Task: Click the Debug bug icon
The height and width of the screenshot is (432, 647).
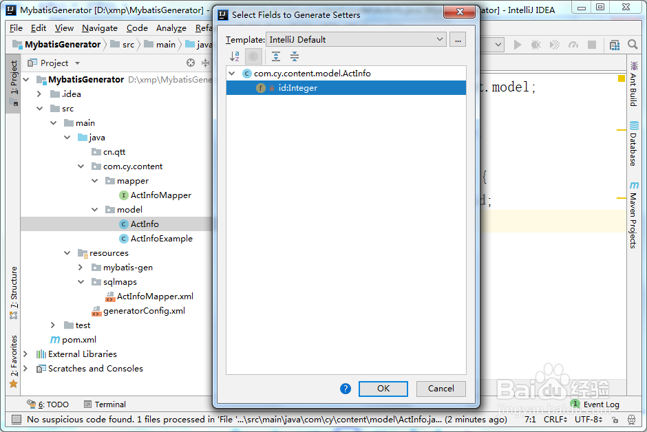Action: coord(535,45)
